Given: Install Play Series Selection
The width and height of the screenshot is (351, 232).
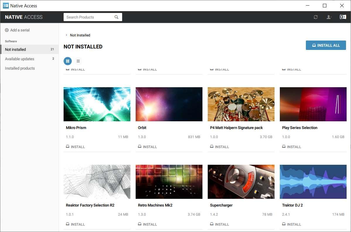Looking at the screenshot, I should tap(292, 147).
